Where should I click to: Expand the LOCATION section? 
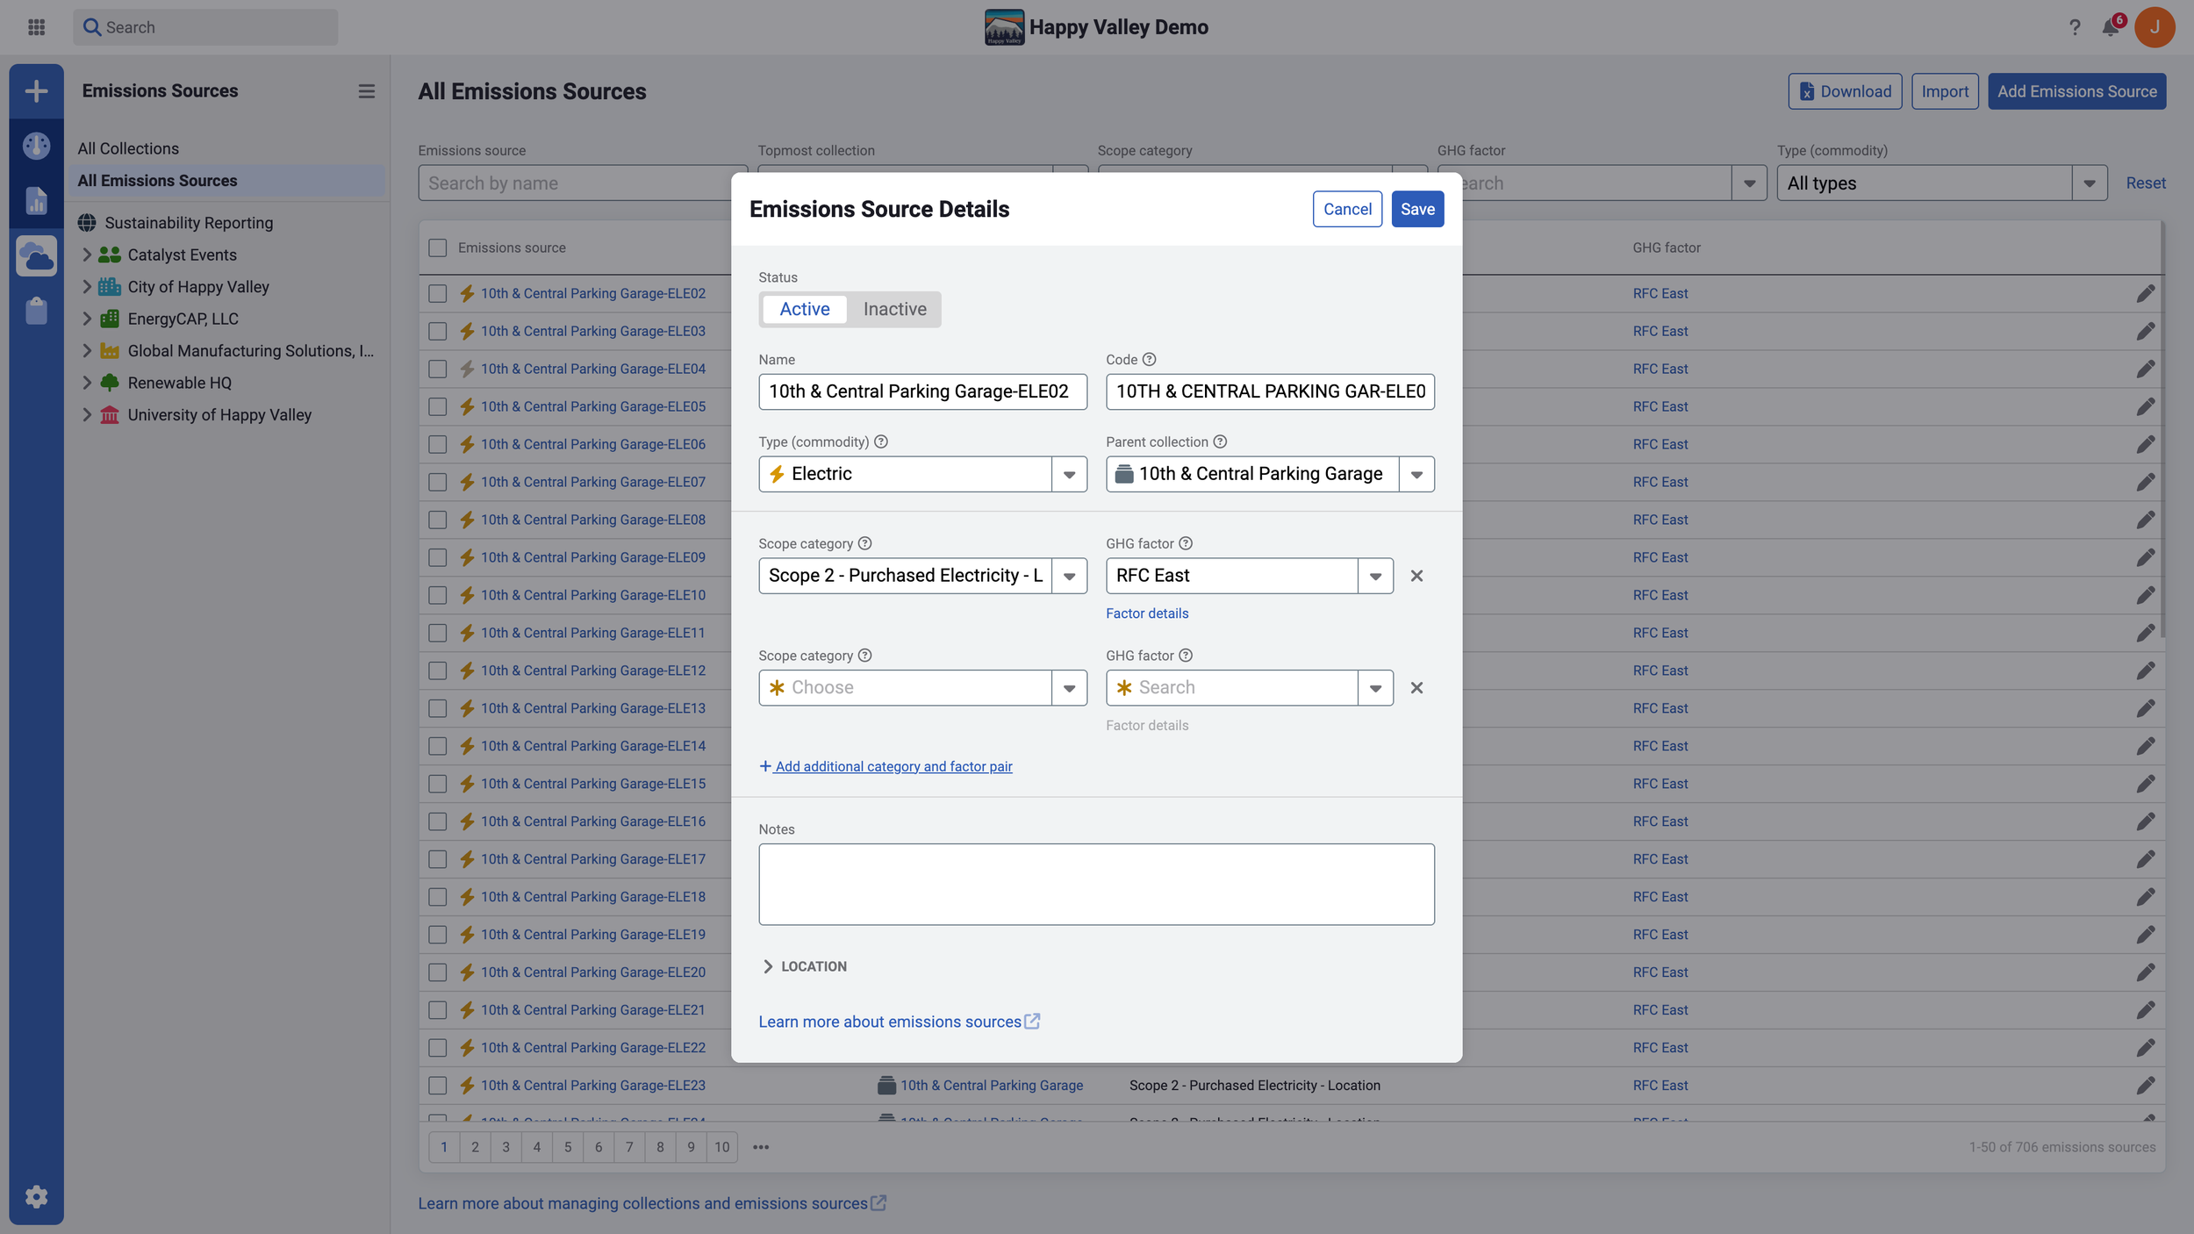804,966
